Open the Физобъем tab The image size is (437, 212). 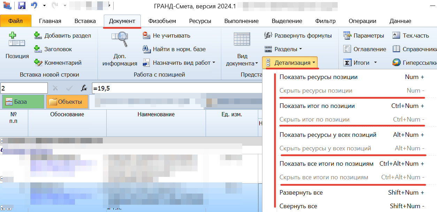coord(162,21)
